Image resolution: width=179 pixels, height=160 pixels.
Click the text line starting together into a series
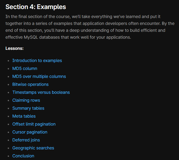90,24
